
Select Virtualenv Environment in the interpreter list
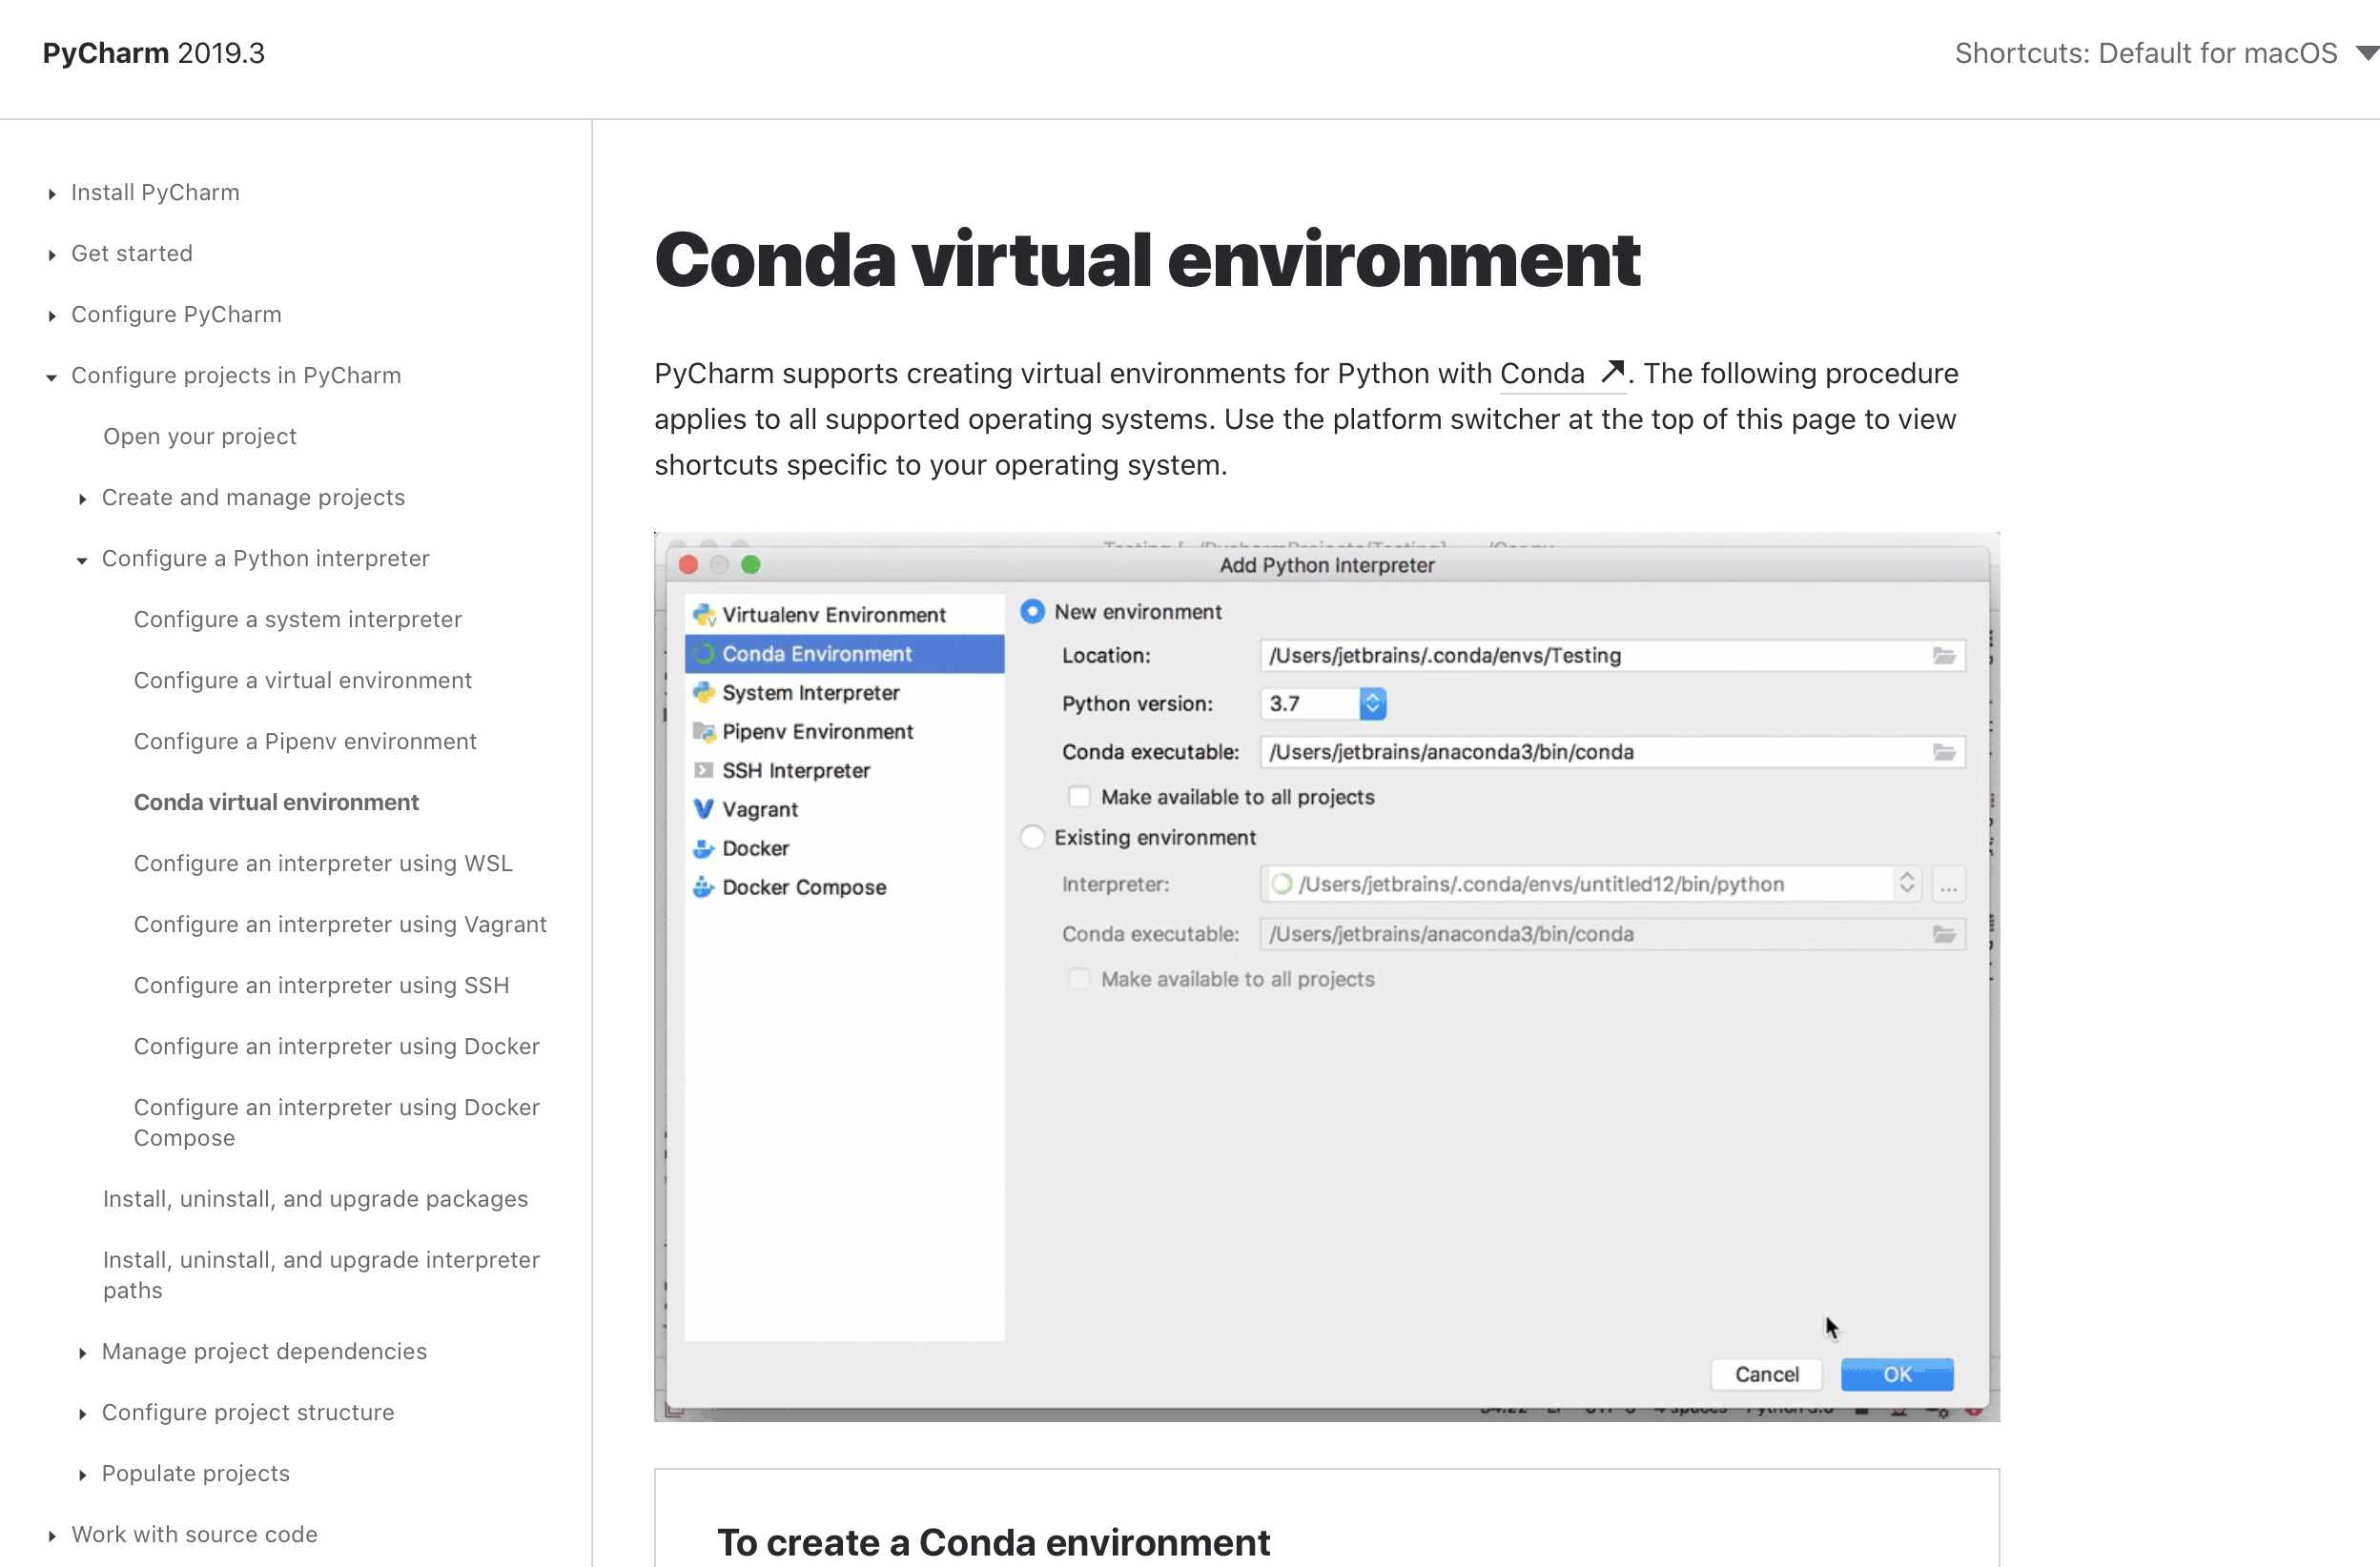(x=844, y=615)
